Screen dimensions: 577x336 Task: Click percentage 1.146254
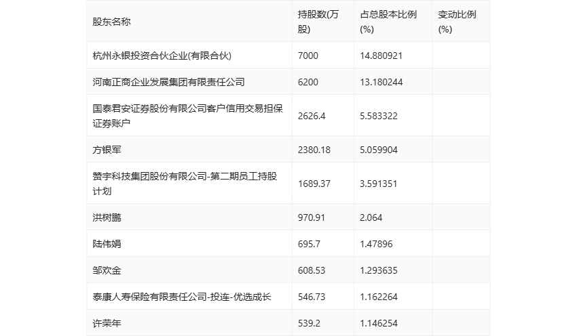(379, 323)
